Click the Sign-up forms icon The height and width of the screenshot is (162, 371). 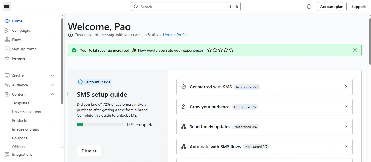tap(7, 49)
